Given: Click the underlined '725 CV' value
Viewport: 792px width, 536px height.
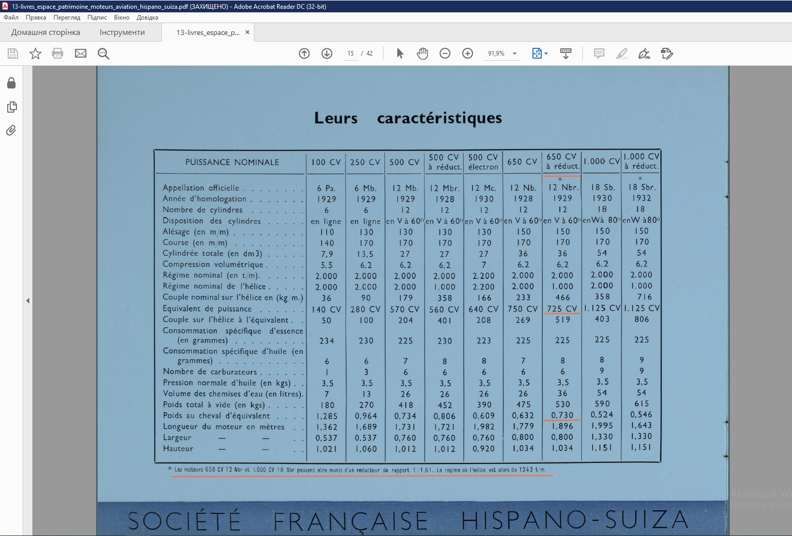Looking at the screenshot, I should tap(562, 309).
